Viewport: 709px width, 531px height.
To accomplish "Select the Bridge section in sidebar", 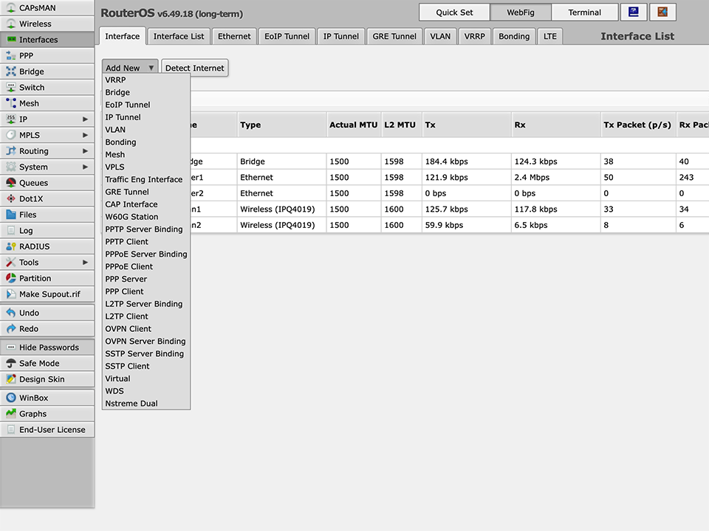I will click(30, 71).
